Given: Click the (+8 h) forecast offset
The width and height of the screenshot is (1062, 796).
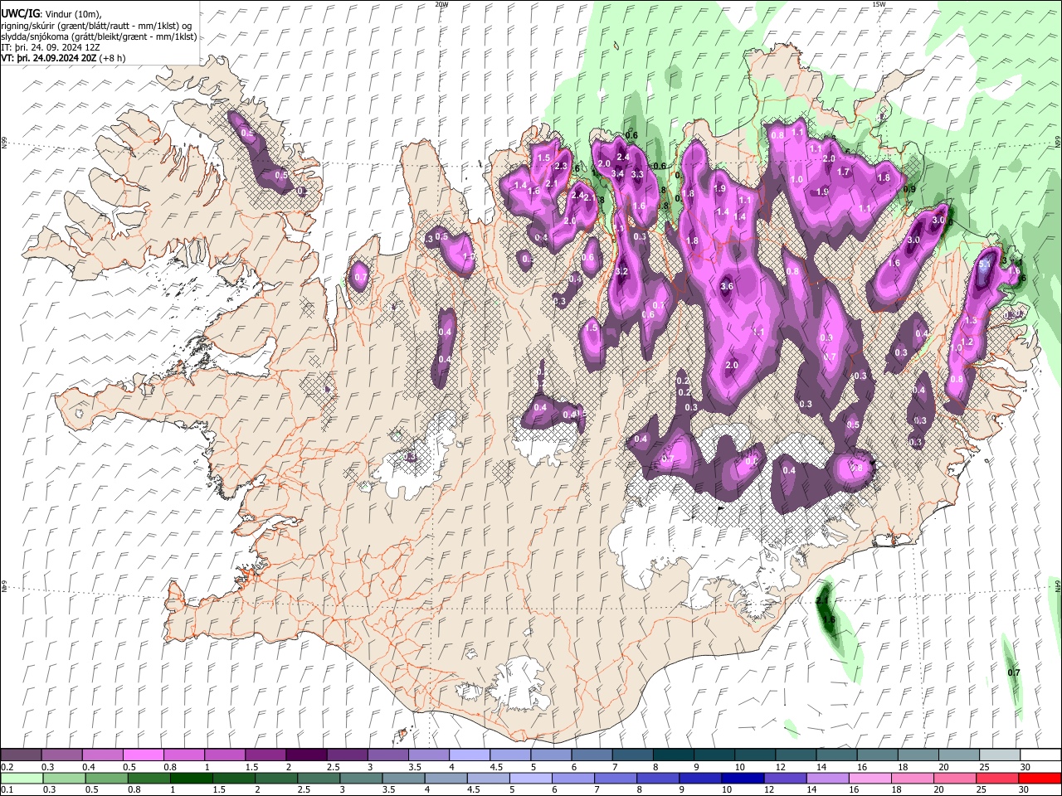Looking at the screenshot, I should [113, 58].
